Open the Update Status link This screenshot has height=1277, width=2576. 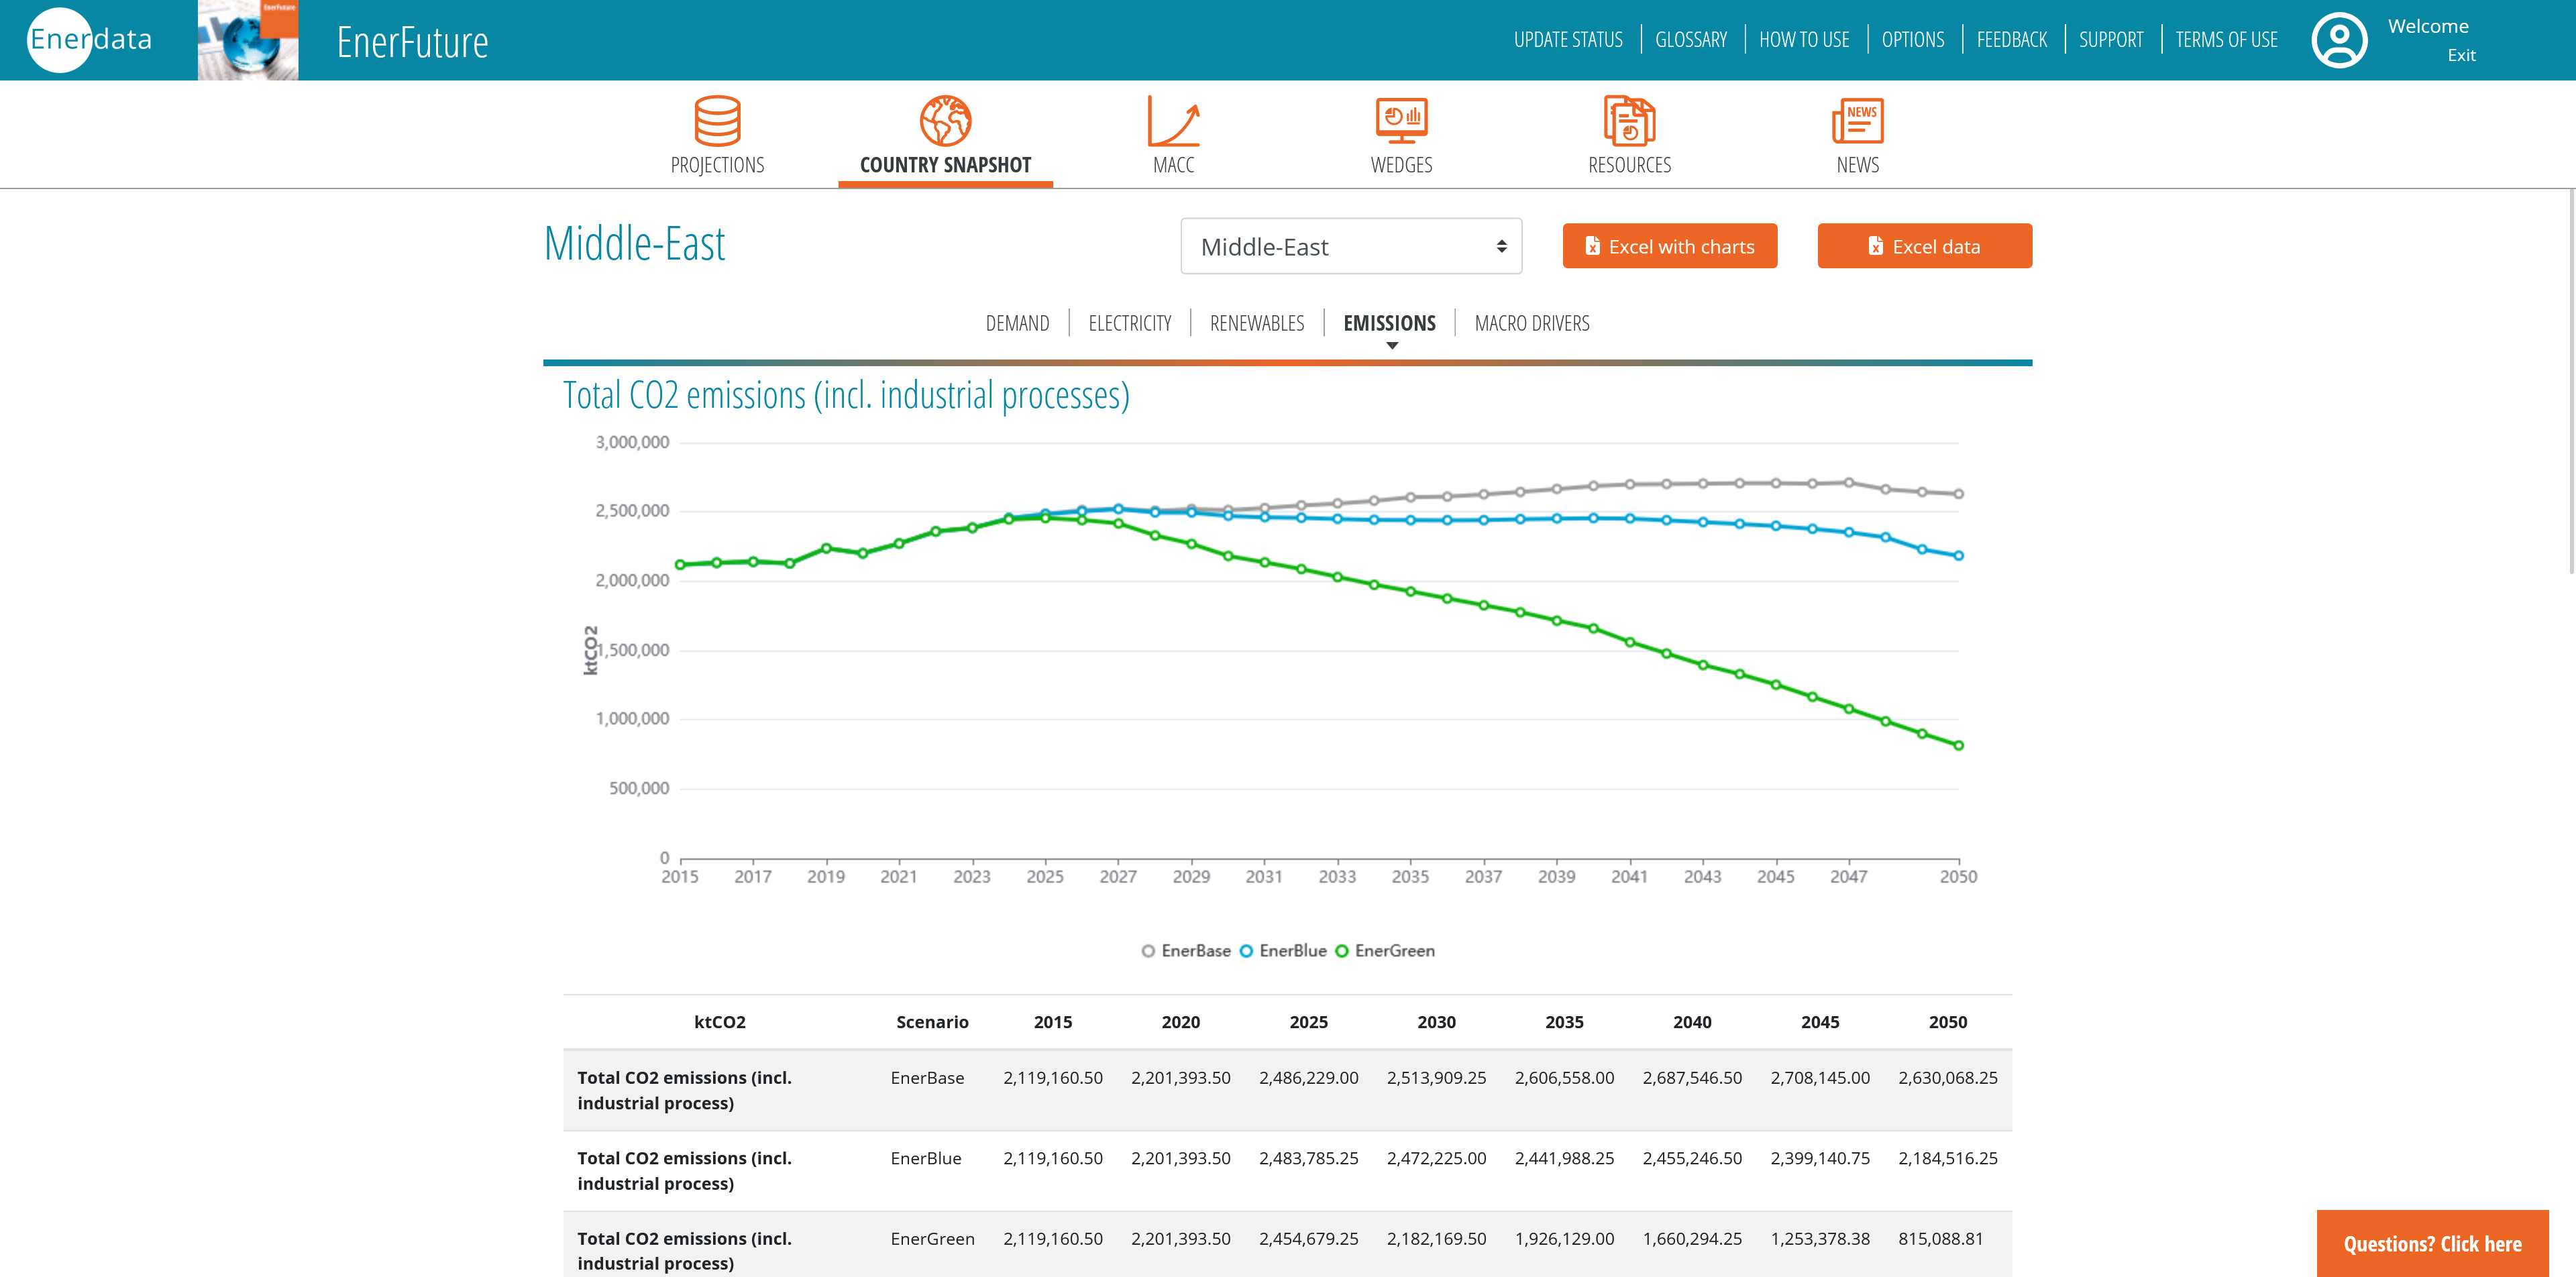pyautogui.click(x=1568, y=40)
